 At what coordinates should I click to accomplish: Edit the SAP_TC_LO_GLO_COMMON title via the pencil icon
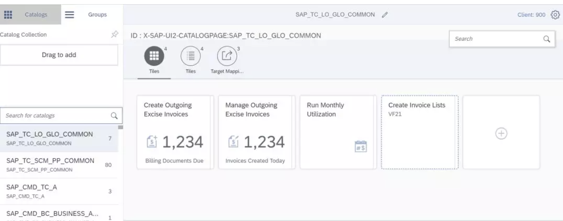[x=385, y=14]
